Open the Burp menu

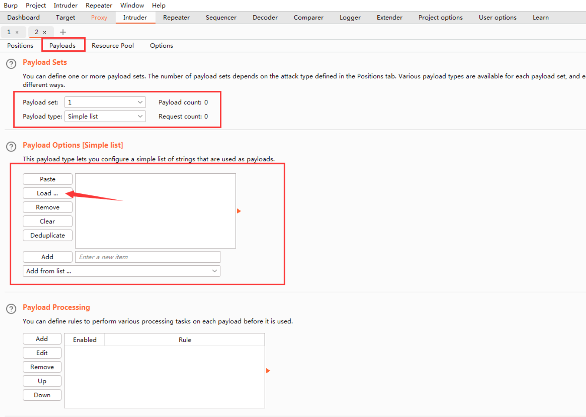click(11, 5)
